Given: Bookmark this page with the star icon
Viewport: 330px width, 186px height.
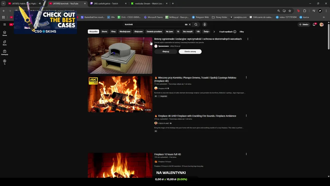Looking at the screenshot, I should (290, 11).
